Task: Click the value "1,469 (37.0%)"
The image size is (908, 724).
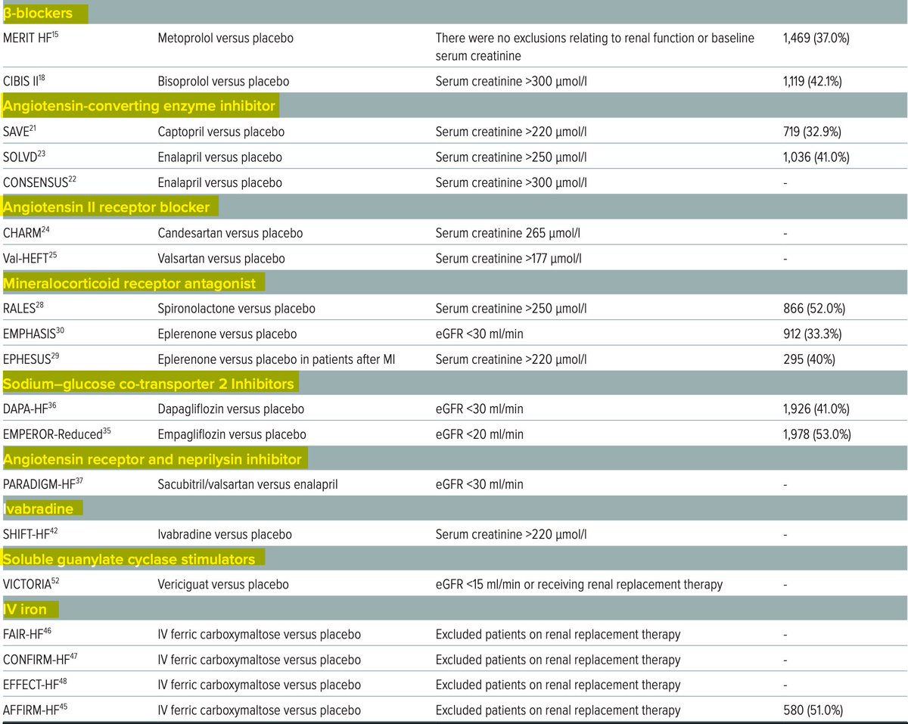Action: coord(816,39)
